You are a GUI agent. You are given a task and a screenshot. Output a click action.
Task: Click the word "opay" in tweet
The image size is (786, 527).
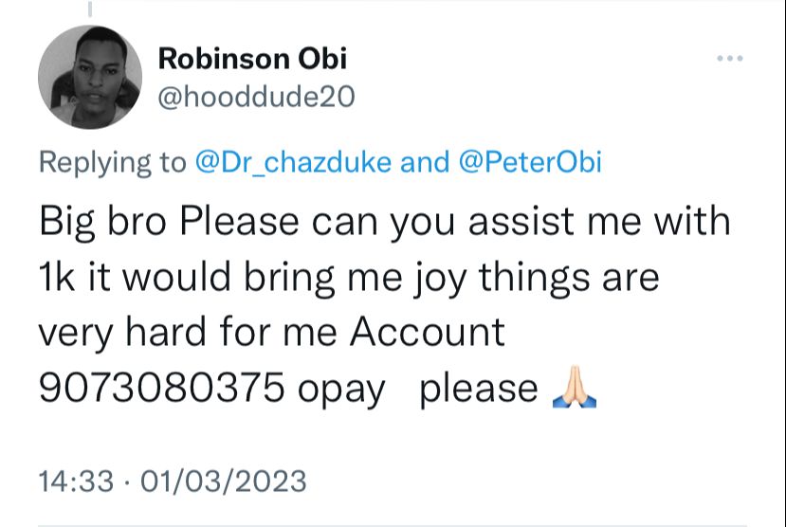point(341,390)
